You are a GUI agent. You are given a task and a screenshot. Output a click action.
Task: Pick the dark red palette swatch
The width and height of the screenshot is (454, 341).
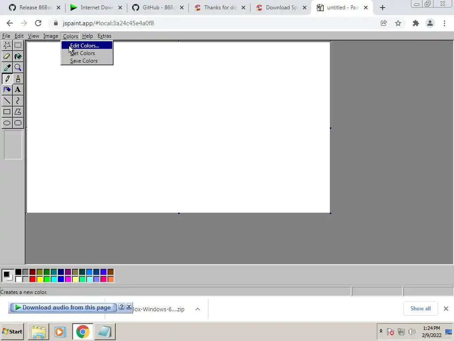32,272
